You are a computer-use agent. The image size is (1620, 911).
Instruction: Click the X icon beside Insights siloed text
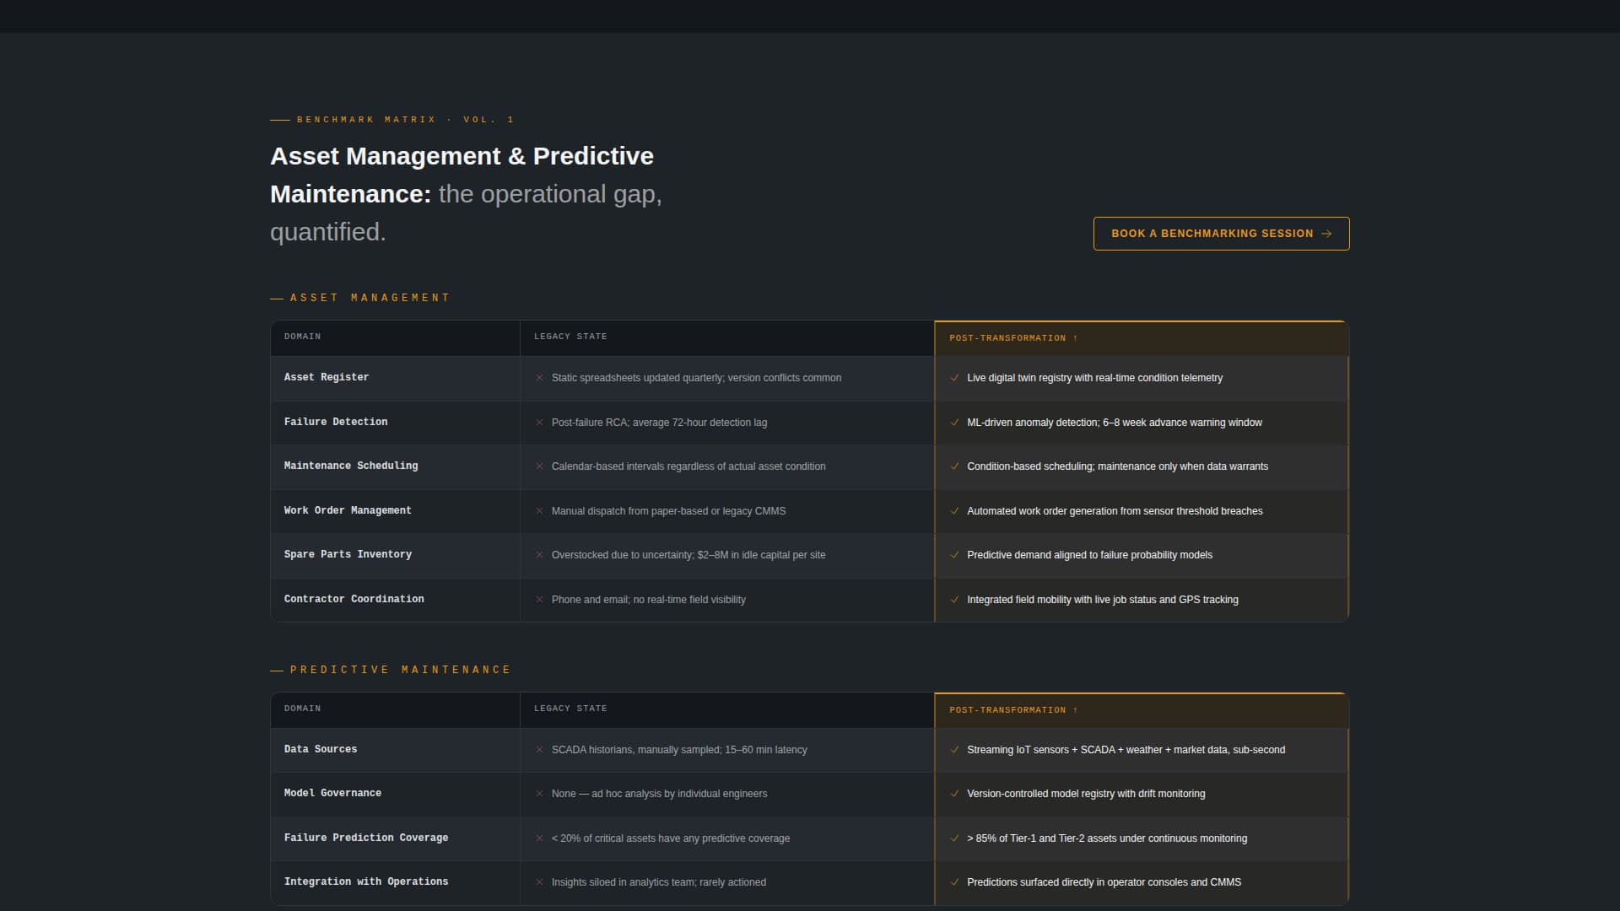[539, 882]
